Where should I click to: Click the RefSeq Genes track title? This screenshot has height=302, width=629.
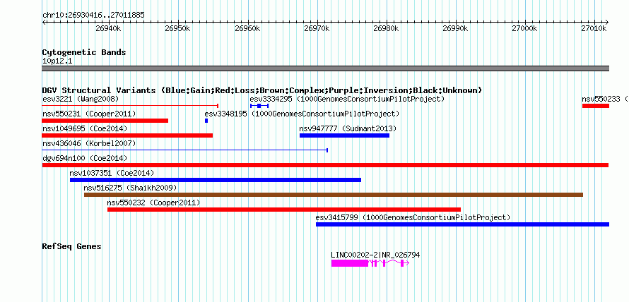(x=72, y=246)
